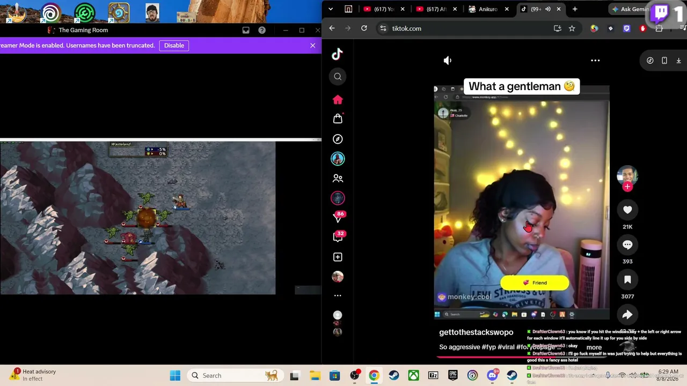Close the Anikuro tab
The width and height of the screenshot is (687, 386).
[x=506, y=9]
